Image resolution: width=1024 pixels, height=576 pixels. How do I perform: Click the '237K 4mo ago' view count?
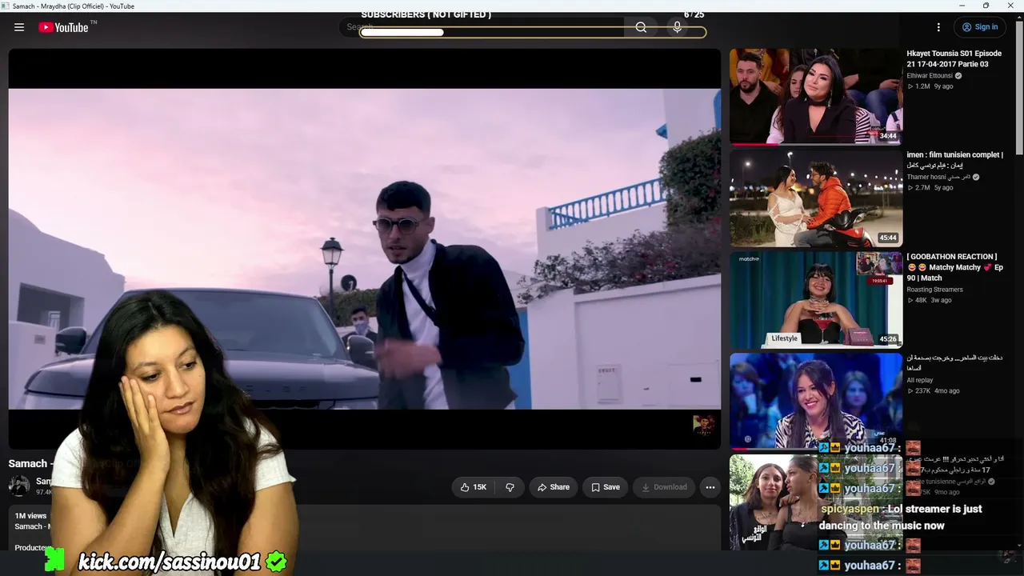pos(933,390)
